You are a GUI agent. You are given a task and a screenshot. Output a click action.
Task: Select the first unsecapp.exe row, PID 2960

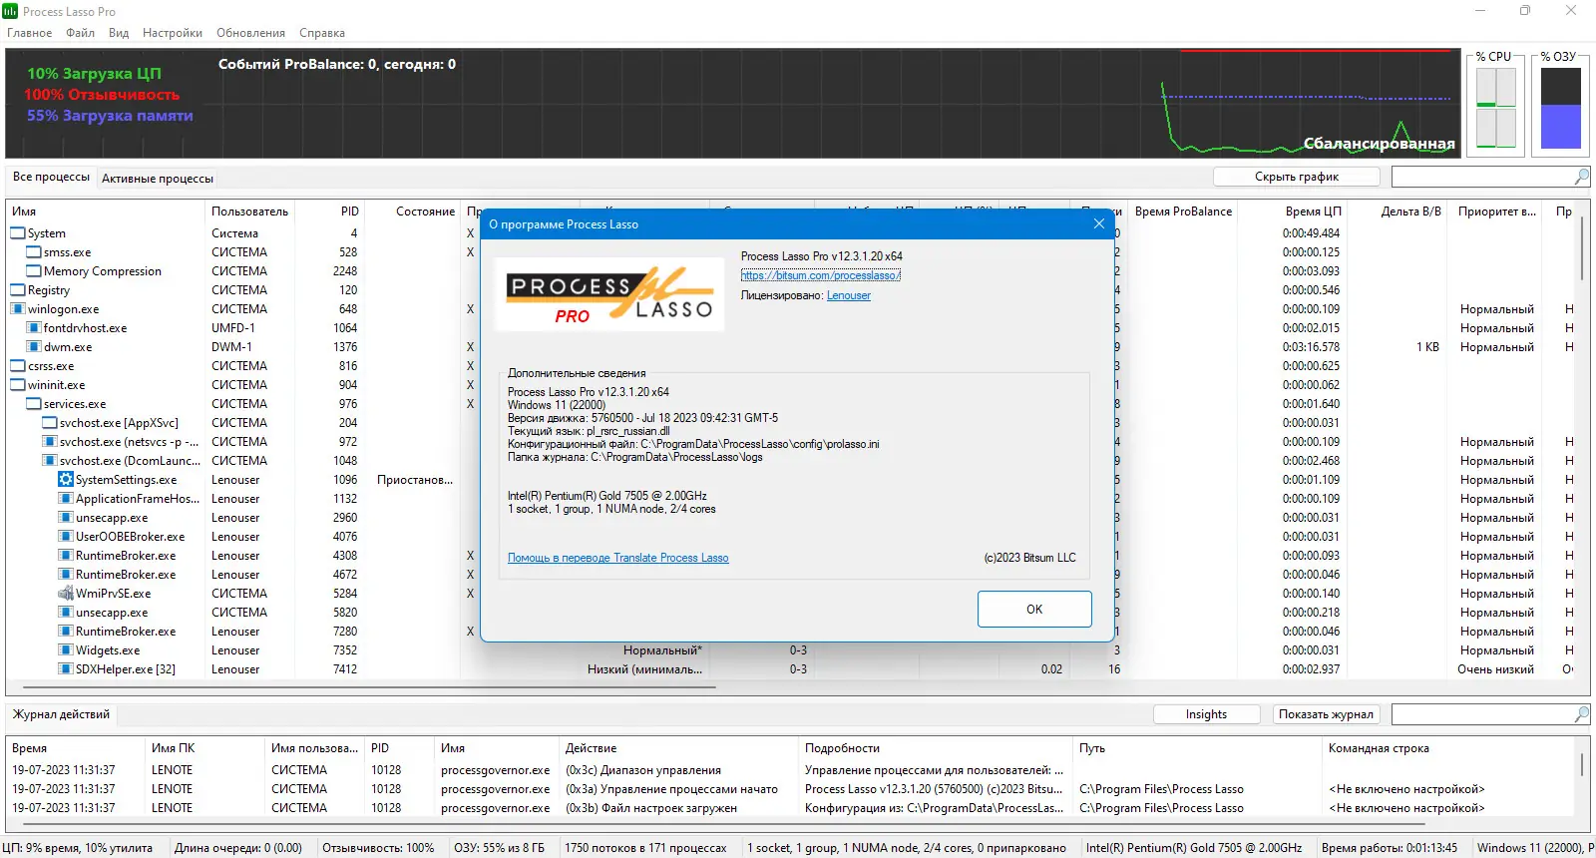point(788,518)
